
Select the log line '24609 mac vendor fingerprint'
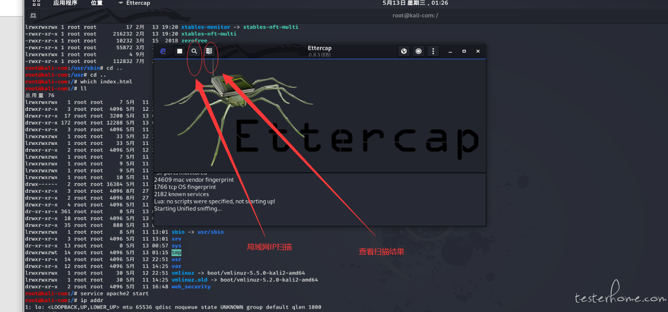(x=194, y=180)
